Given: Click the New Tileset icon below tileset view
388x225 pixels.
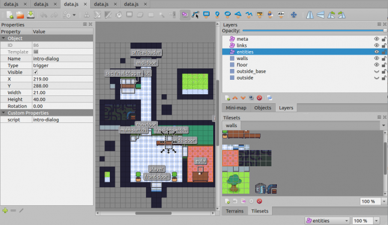Looking at the screenshot, I should tap(228, 201).
